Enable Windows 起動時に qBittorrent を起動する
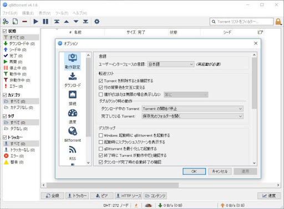This screenshot has width=284, height=209. coord(101,136)
